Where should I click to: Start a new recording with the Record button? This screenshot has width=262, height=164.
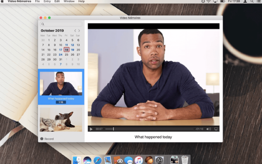47,139
